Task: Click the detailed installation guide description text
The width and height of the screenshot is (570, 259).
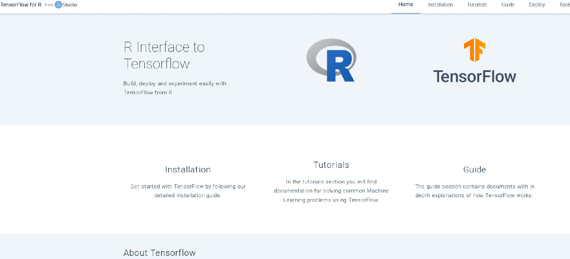Action: 187,191
